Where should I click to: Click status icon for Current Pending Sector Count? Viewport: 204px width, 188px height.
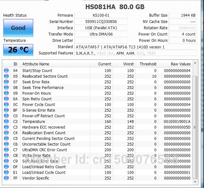pos(6,138)
